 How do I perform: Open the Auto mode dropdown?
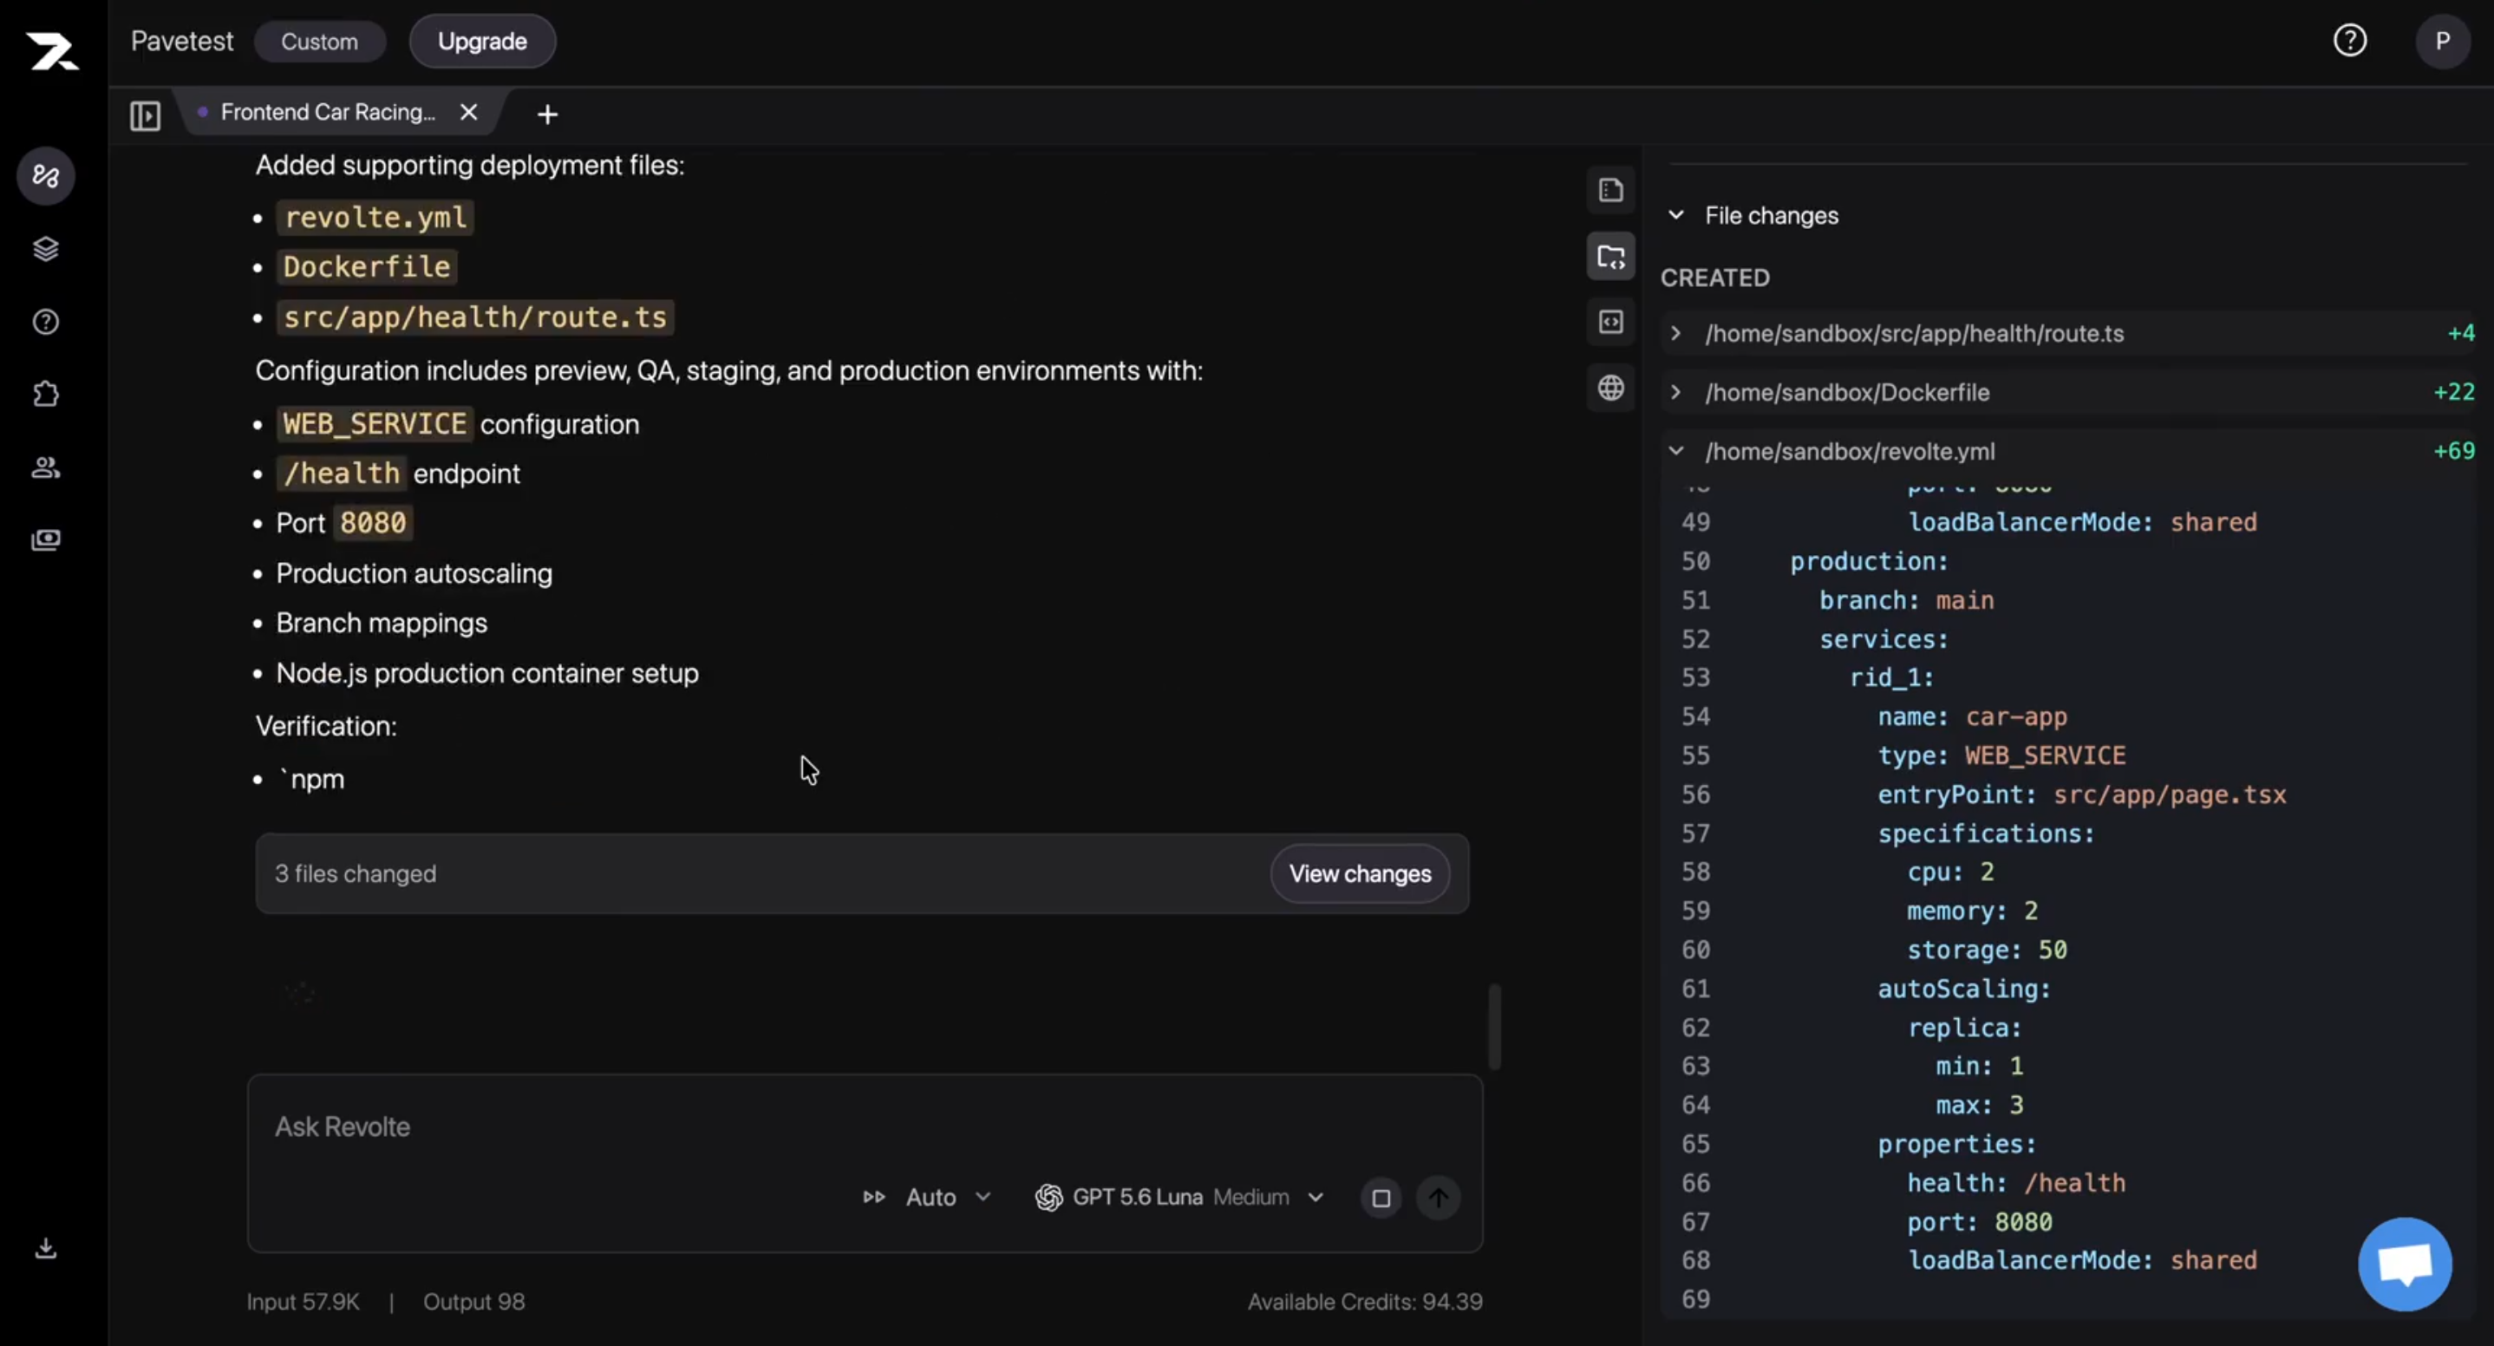click(x=928, y=1198)
